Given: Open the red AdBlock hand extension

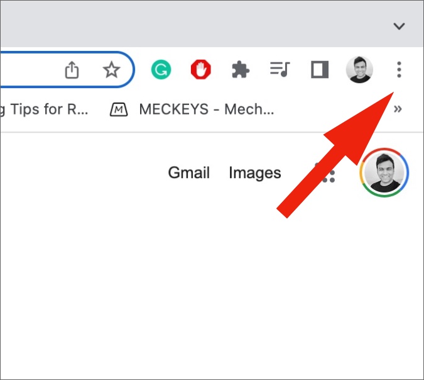Looking at the screenshot, I should (x=200, y=70).
